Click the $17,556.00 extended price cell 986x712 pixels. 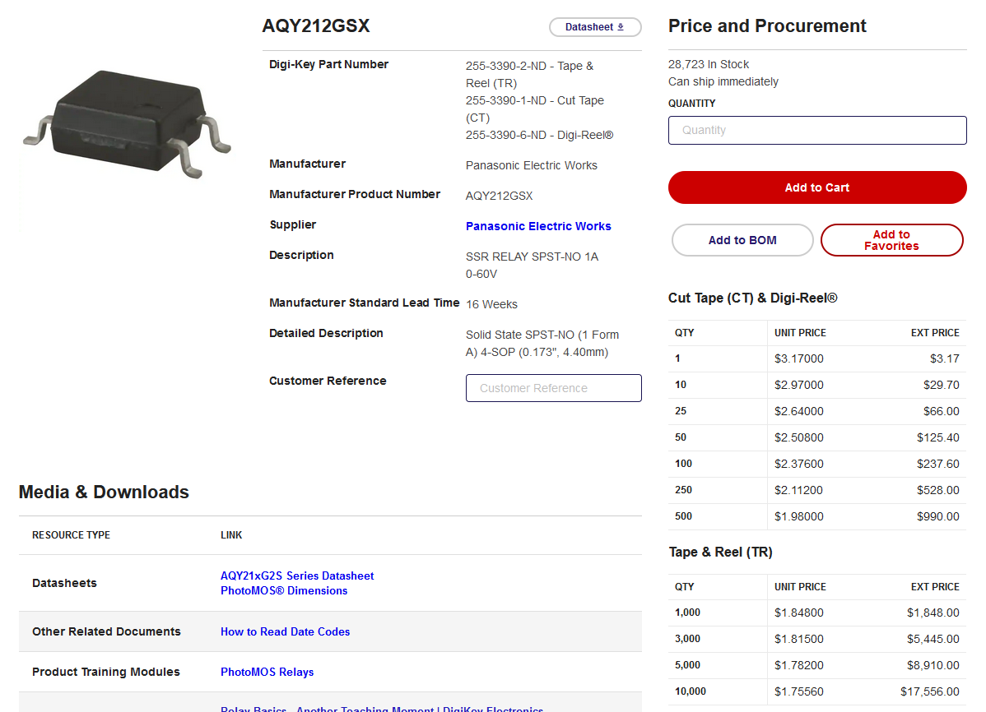click(x=929, y=692)
